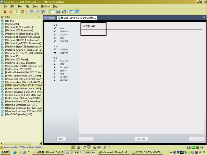Open the File menu

click(5, 6)
